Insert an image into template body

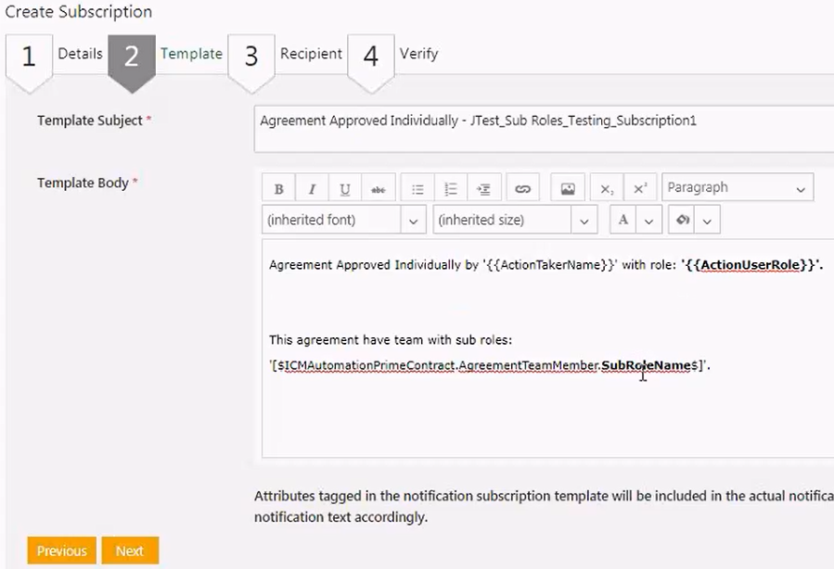tap(568, 189)
